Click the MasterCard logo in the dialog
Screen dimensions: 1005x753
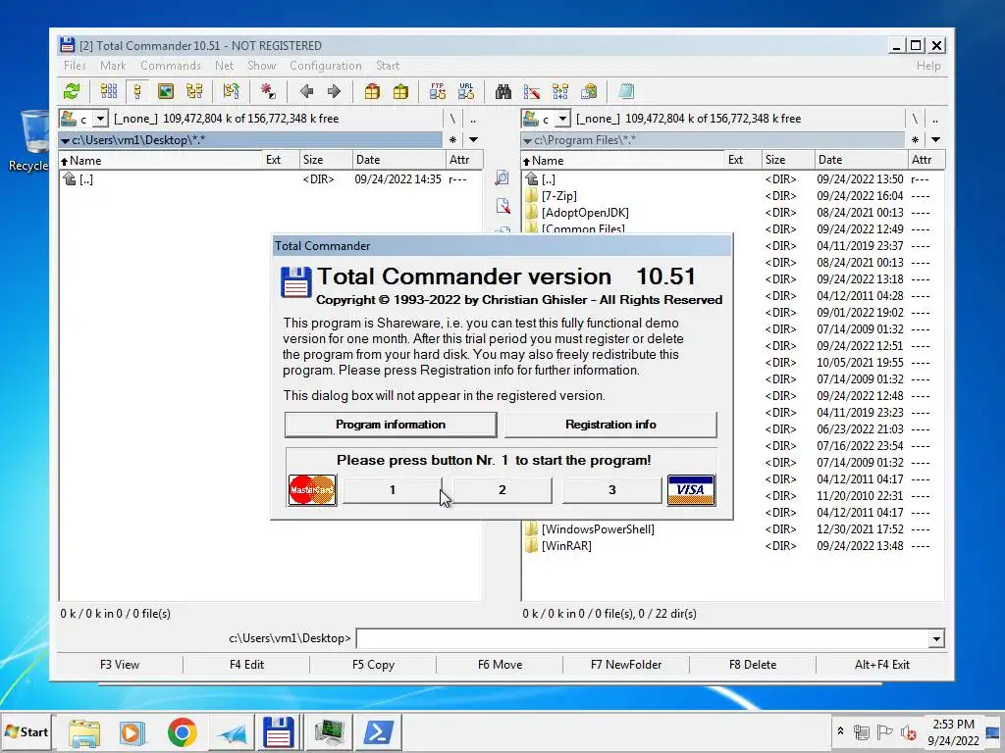312,490
